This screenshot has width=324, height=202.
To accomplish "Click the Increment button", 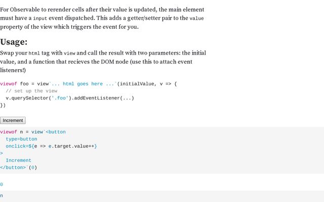I will click(13, 120).
